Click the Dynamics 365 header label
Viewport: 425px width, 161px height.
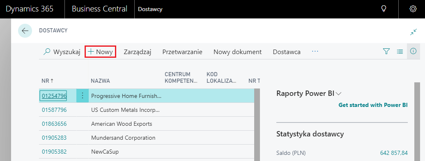click(x=30, y=9)
